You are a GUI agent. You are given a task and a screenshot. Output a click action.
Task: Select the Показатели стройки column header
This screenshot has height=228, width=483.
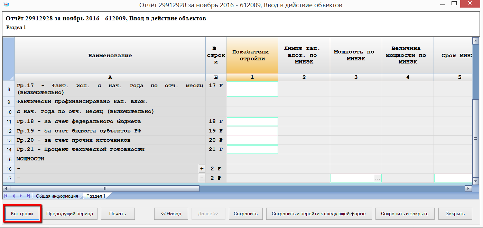[252, 55]
